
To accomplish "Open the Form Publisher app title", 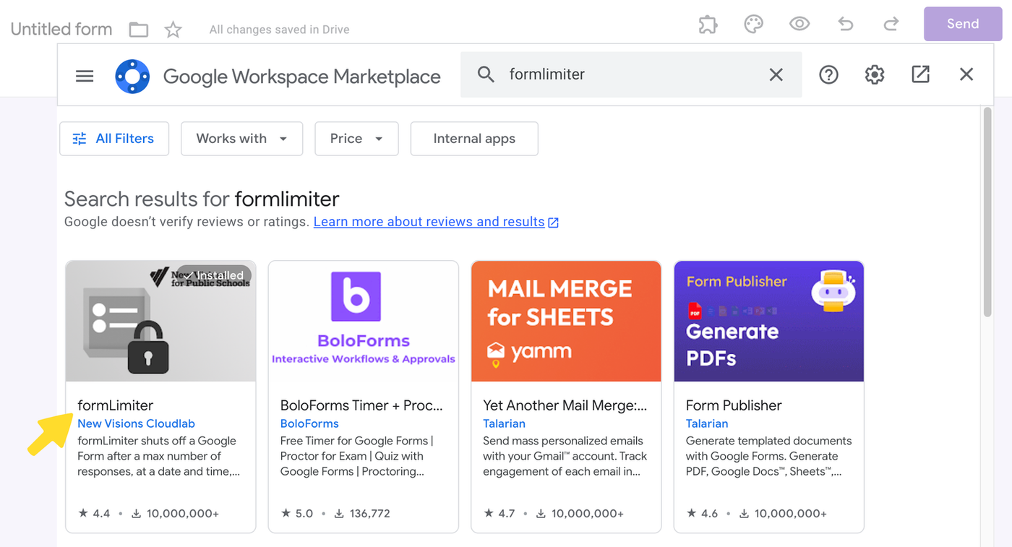I will 734,405.
